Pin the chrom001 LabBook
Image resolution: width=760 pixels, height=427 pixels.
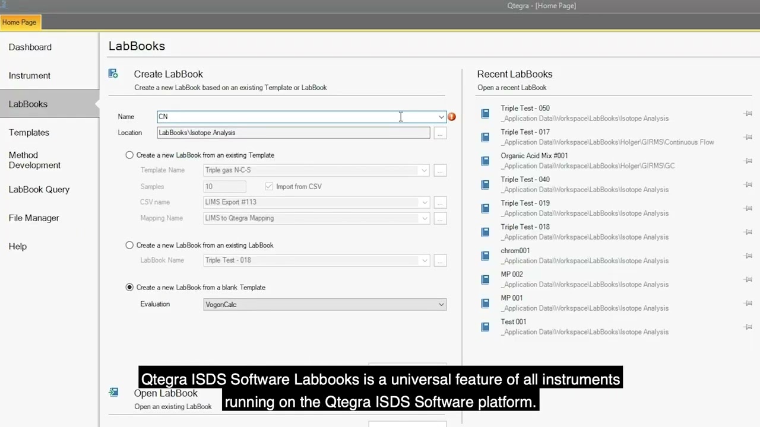748,256
